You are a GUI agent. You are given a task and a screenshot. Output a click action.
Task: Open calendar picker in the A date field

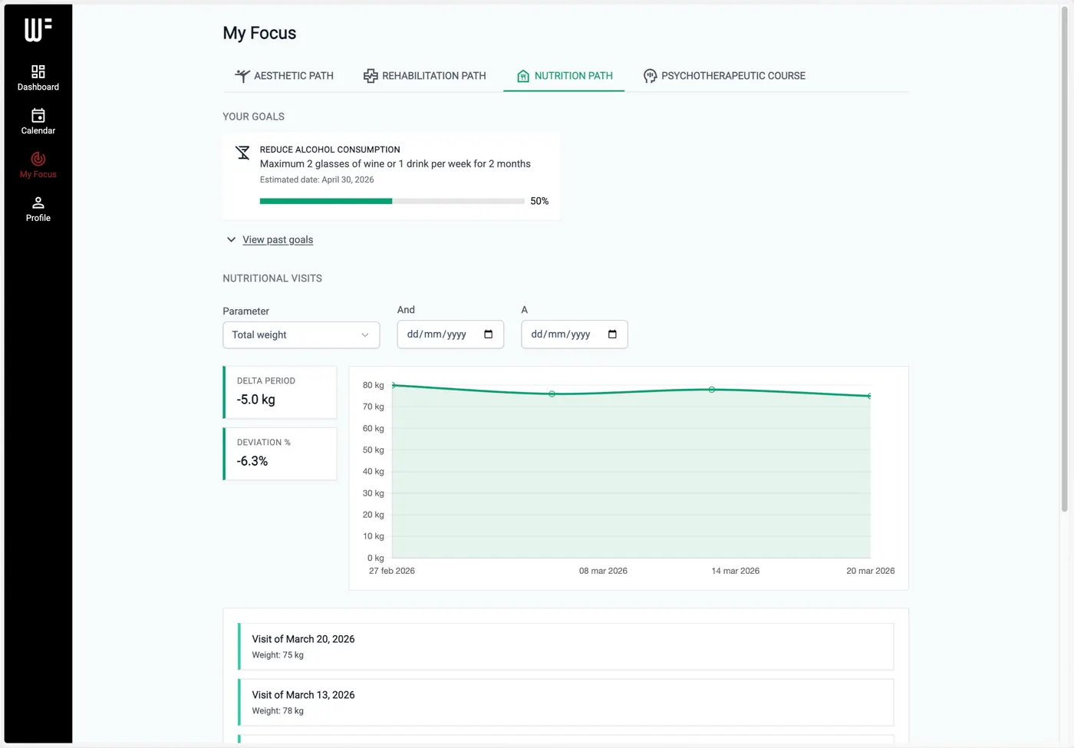tap(612, 334)
